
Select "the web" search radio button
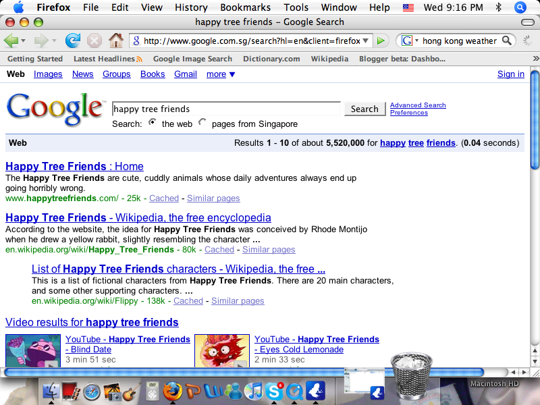pyautogui.click(x=152, y=122)
